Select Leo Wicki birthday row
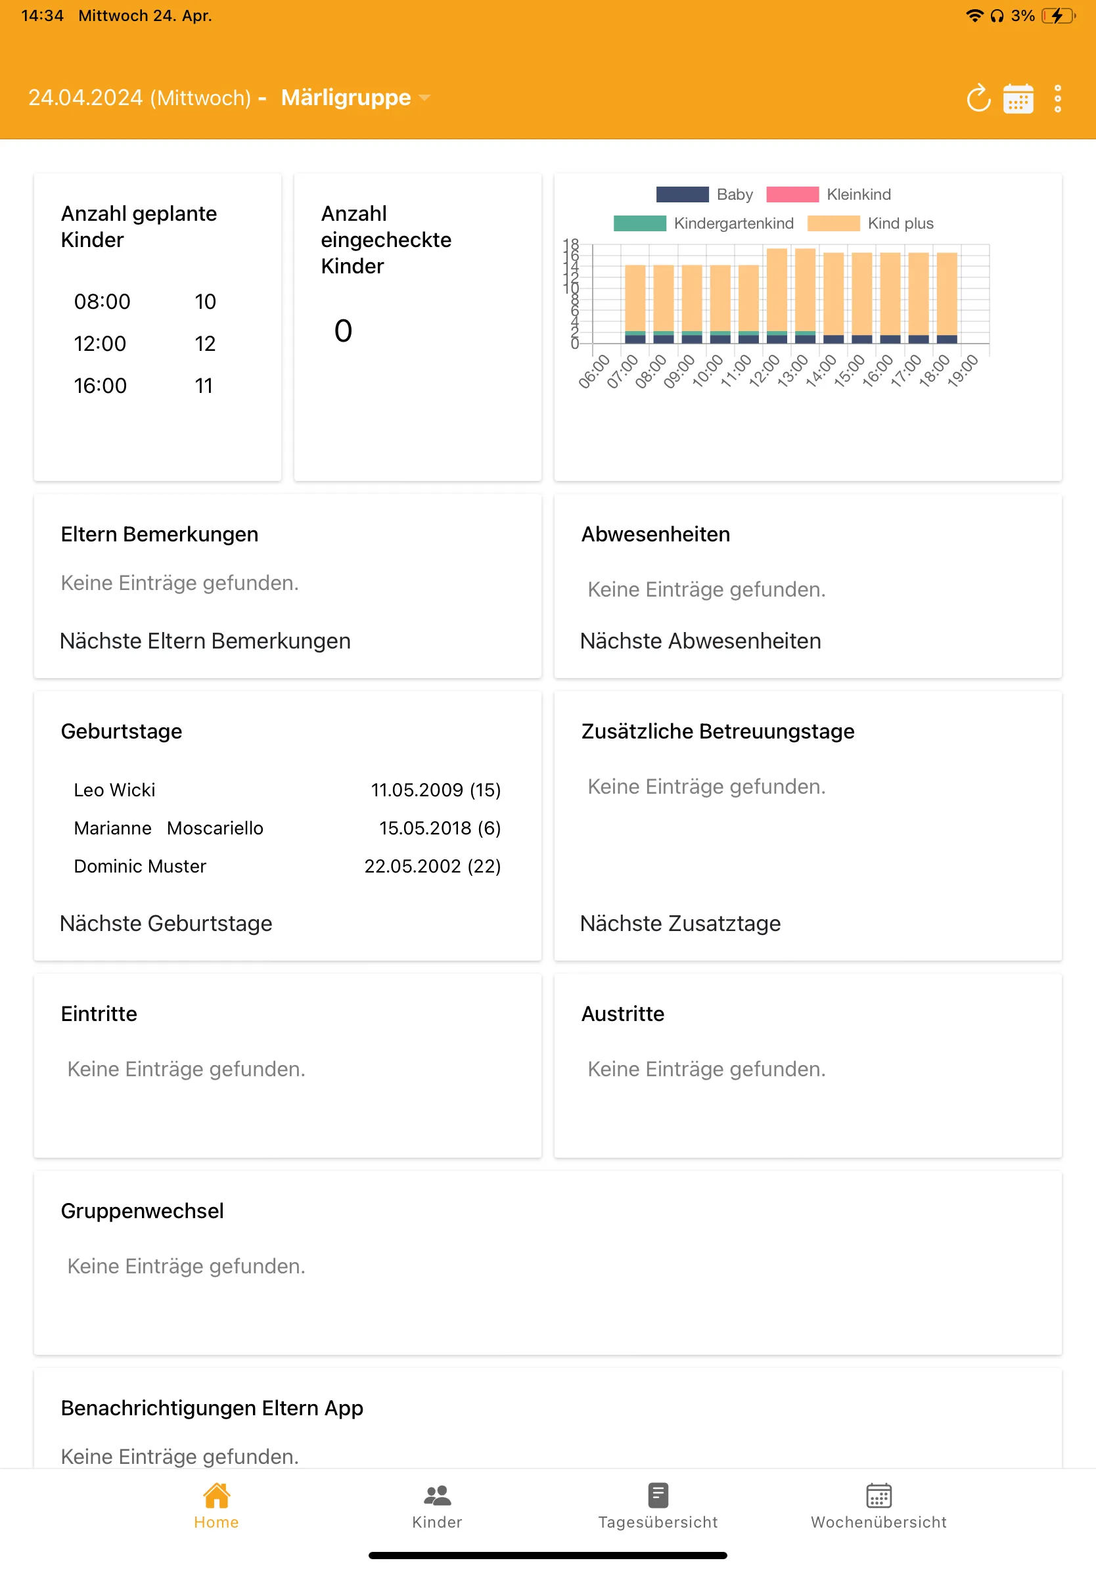The width and height of the screenshot is (1096, 1569). coord(288,790)
